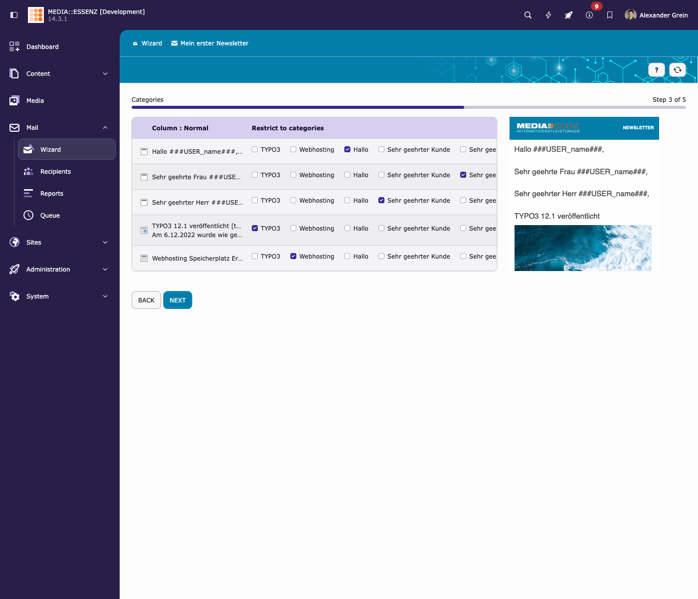Click the step progress bar
The height and width of the screenshot is (599, 698).
pos(409,107)
